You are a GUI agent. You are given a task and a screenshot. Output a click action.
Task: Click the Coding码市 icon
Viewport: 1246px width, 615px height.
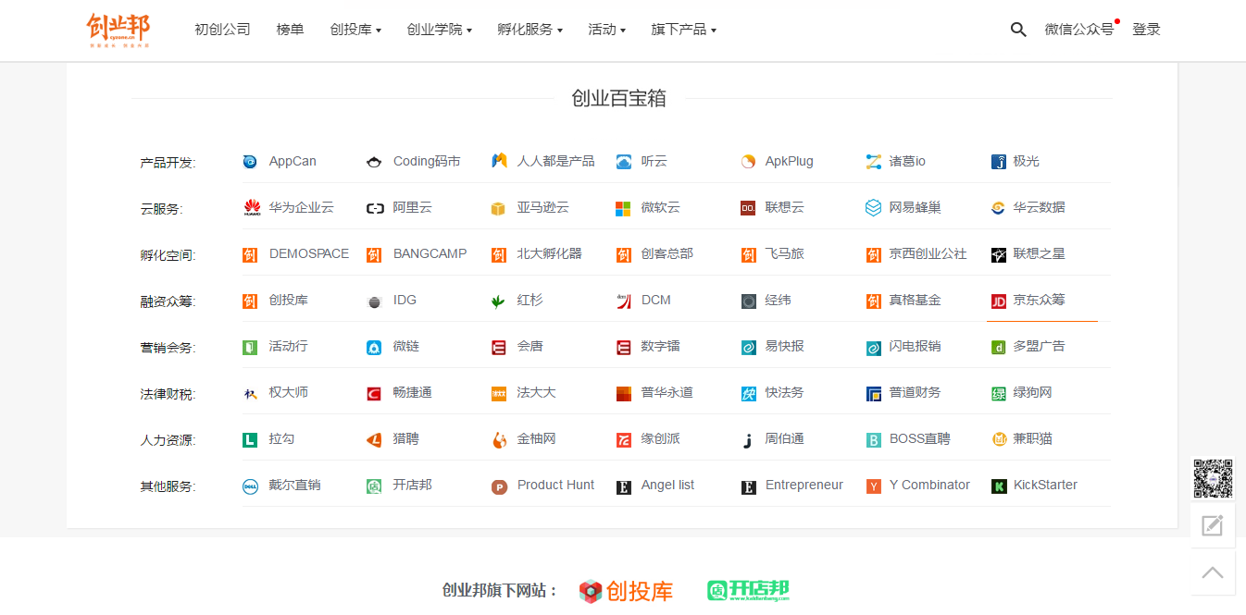(x=374, y=162)
